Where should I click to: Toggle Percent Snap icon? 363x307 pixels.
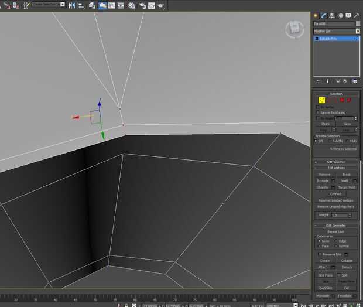click(x=7, y=5)
